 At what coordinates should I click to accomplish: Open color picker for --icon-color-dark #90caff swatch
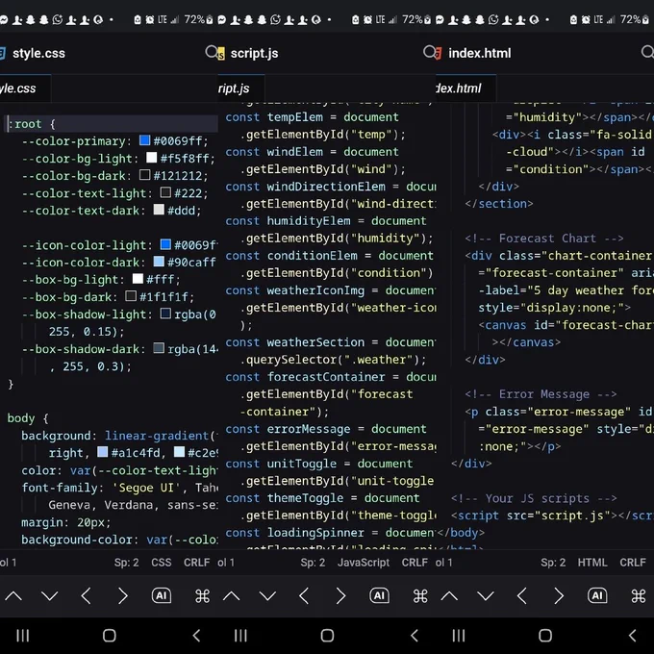(x=159, y=261)
